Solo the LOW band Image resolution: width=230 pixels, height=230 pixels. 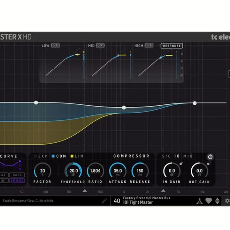click(55, 45)
